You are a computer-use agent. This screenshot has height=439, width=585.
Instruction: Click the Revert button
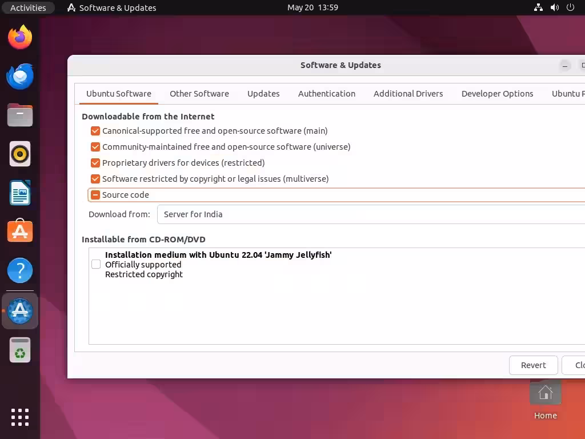coord(533,365)
